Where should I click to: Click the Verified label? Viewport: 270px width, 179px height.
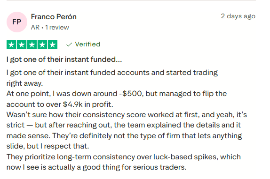click(x=87, y=44)
